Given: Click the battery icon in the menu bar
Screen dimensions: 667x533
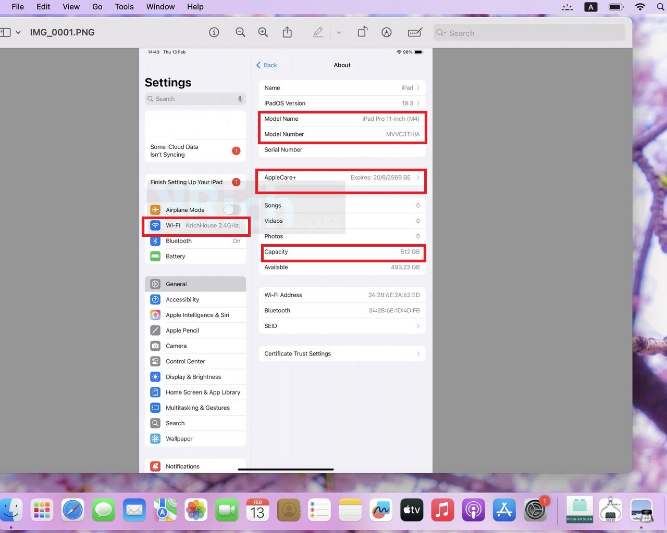Looking at the screenshot, I should (x=616, y=7).
